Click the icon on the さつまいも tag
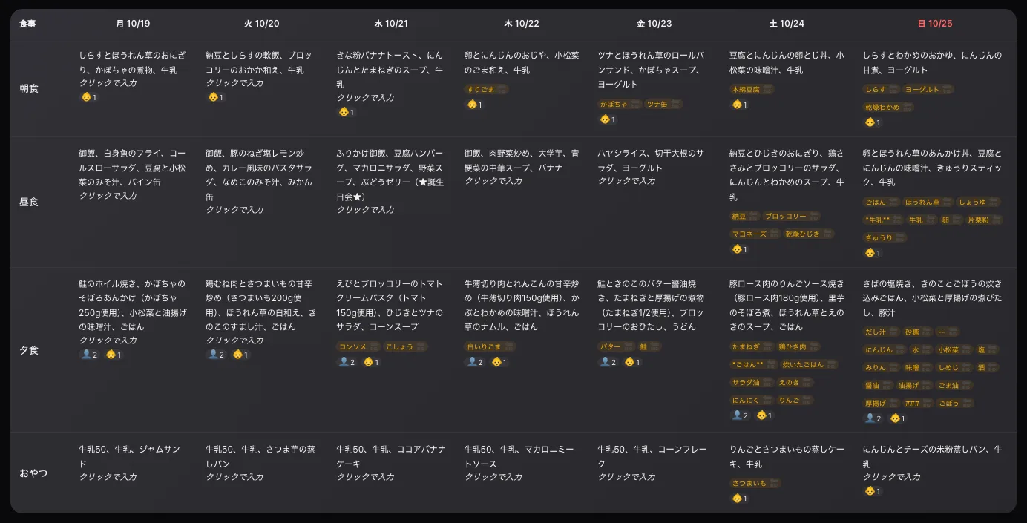This screenshot has height=523, width=1027. point(775,483)
